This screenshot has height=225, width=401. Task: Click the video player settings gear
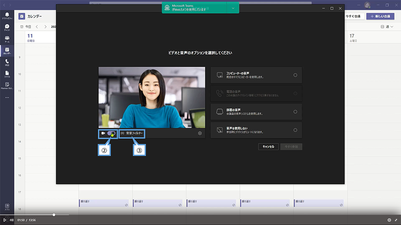[389, 220]
